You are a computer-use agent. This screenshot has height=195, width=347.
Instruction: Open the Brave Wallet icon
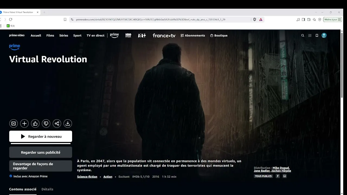309,19
